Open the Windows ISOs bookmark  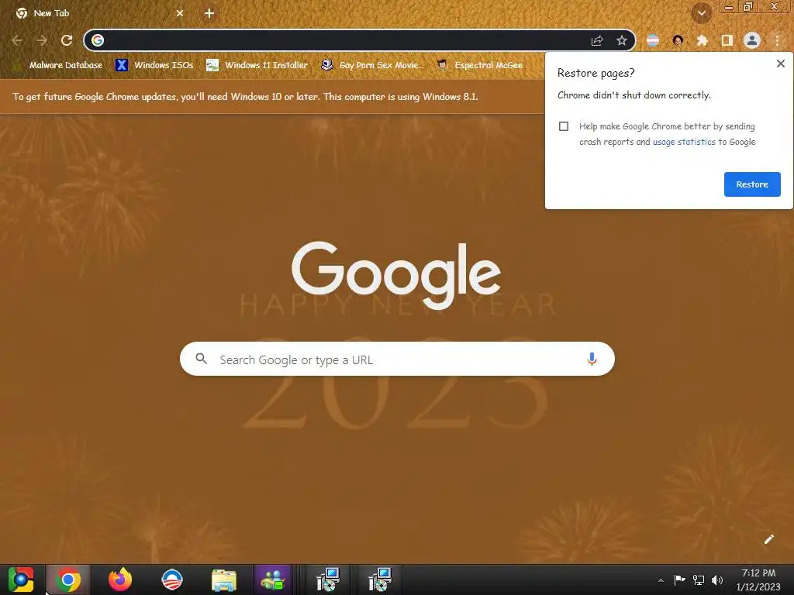coord(154,65)
